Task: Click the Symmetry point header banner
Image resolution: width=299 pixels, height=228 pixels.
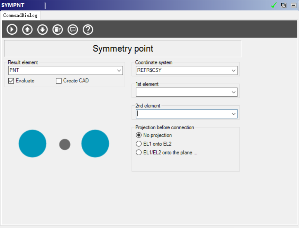Action: [123, 49]
